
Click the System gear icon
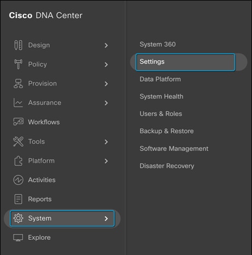tap(18, 218)
